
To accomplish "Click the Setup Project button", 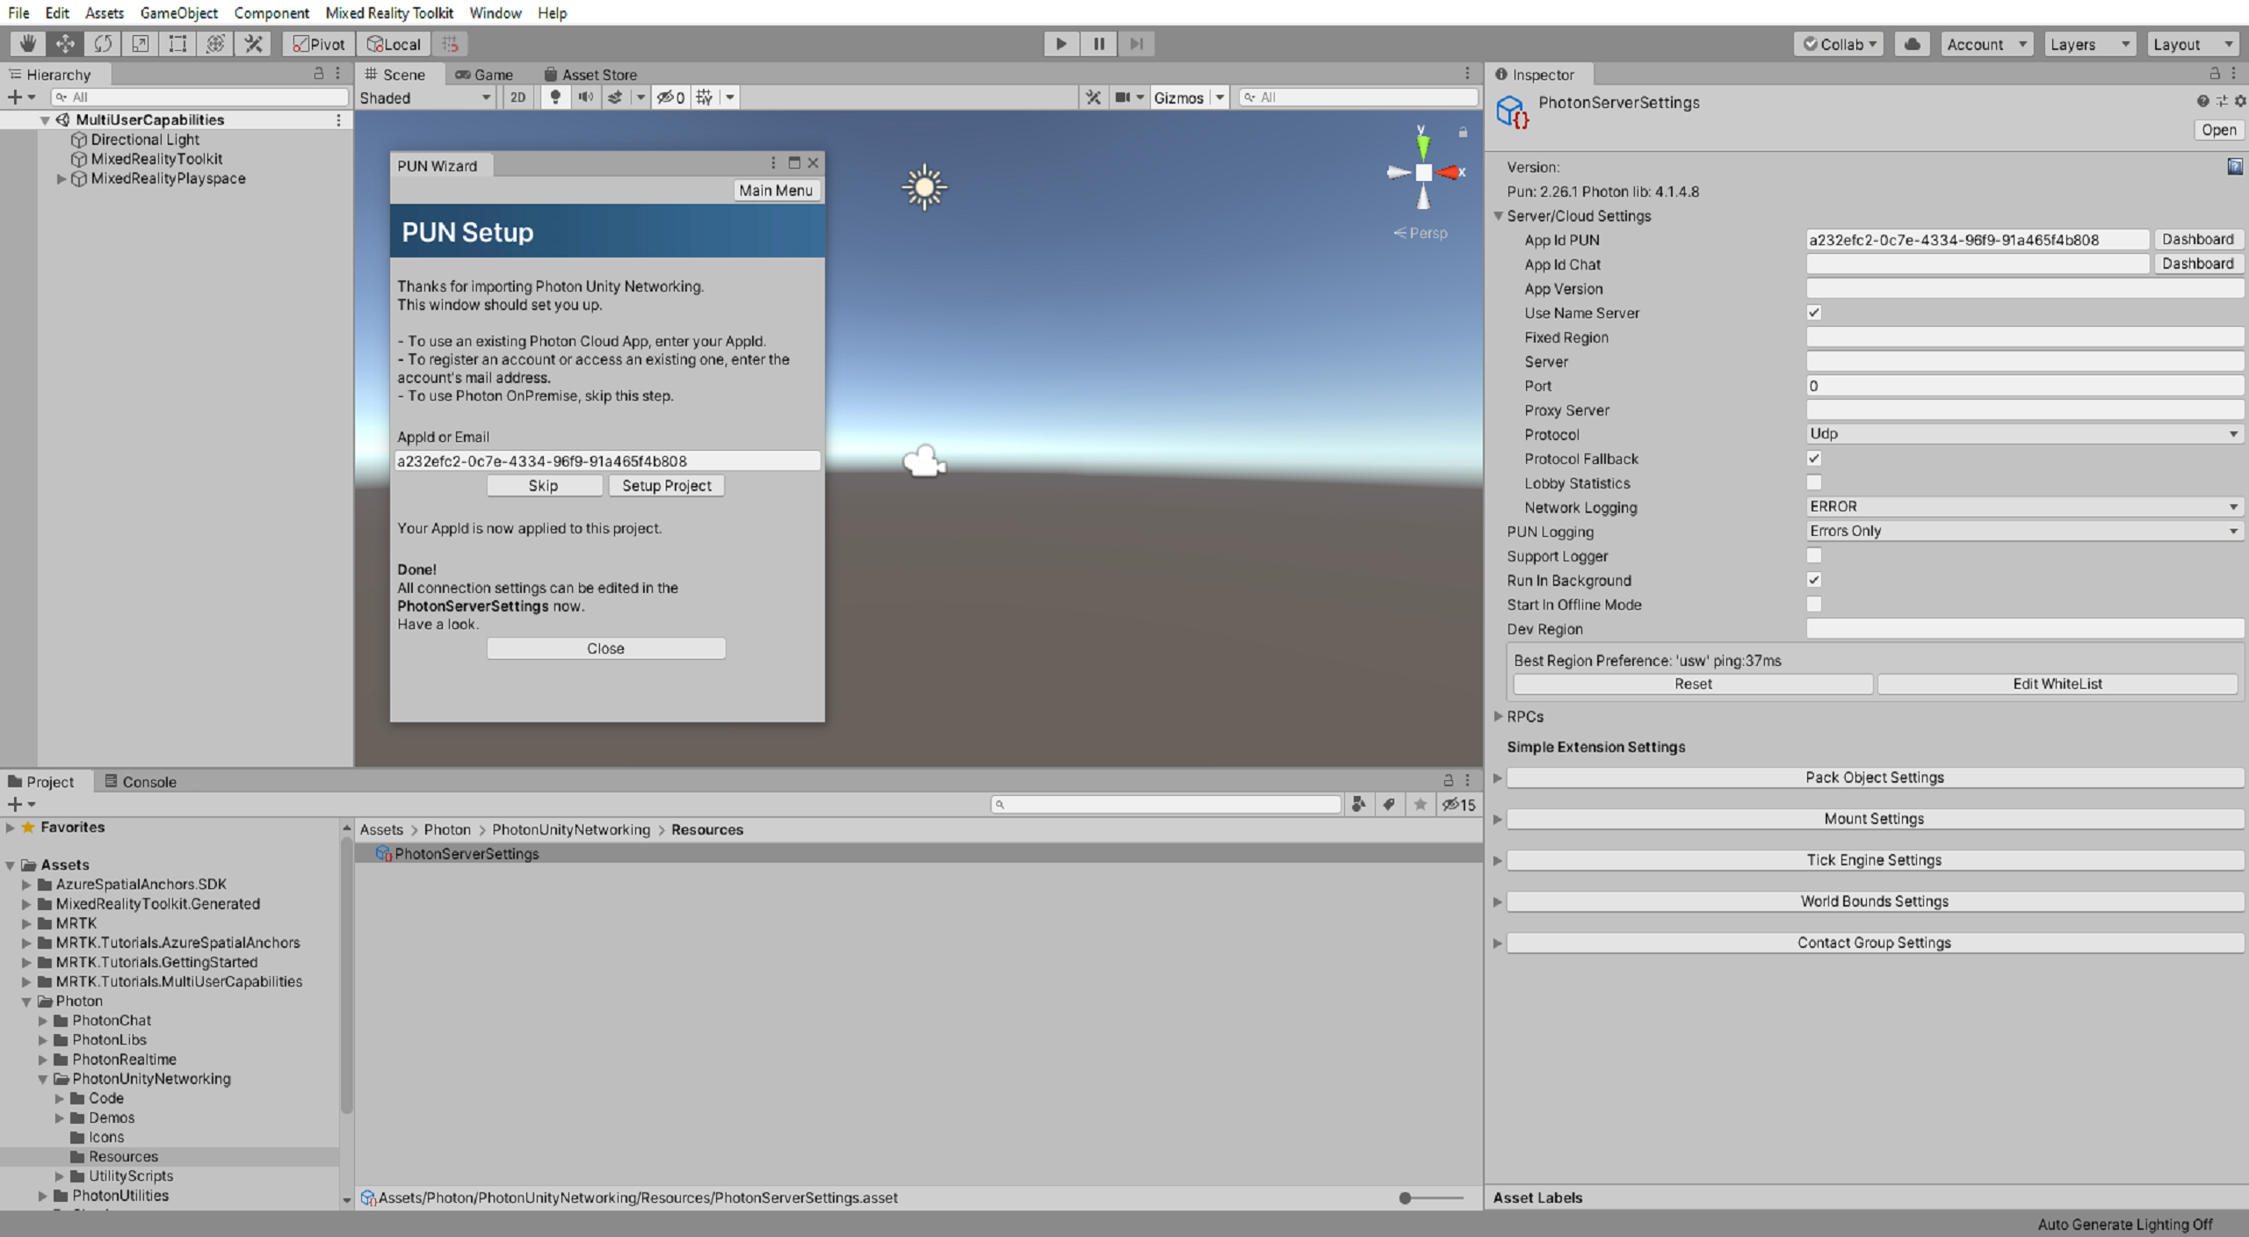I will coord(665,484).
